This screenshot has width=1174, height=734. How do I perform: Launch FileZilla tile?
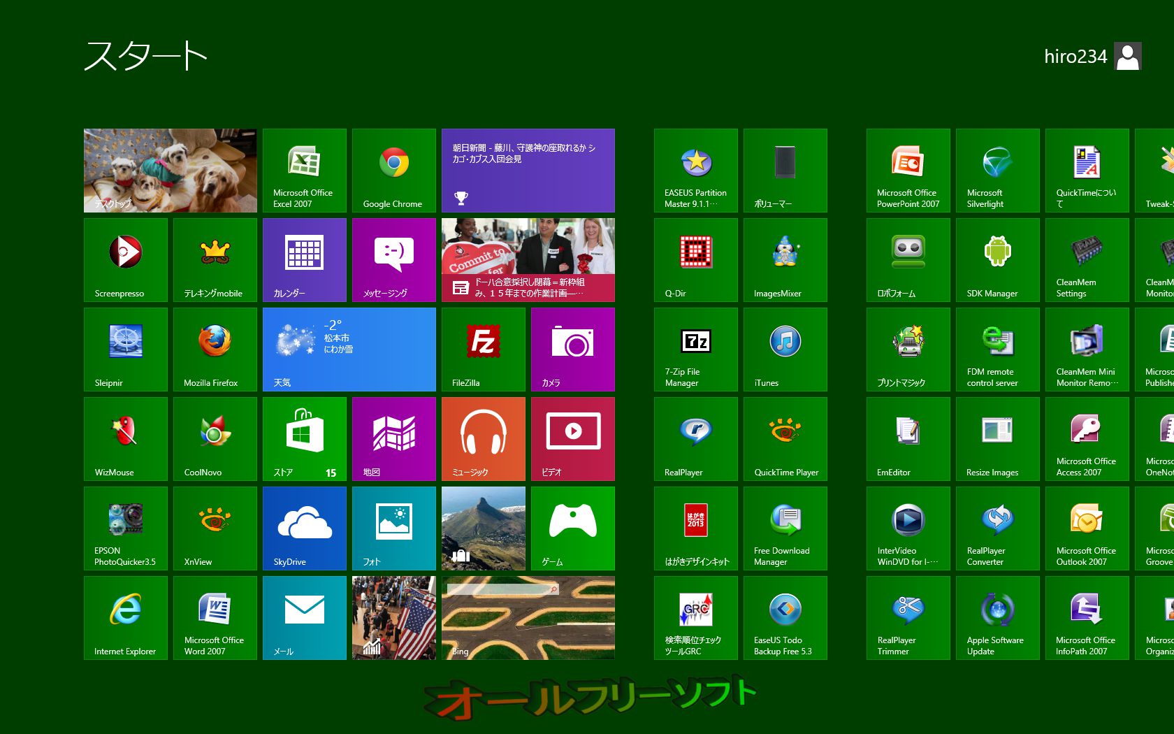pos(484,350)
